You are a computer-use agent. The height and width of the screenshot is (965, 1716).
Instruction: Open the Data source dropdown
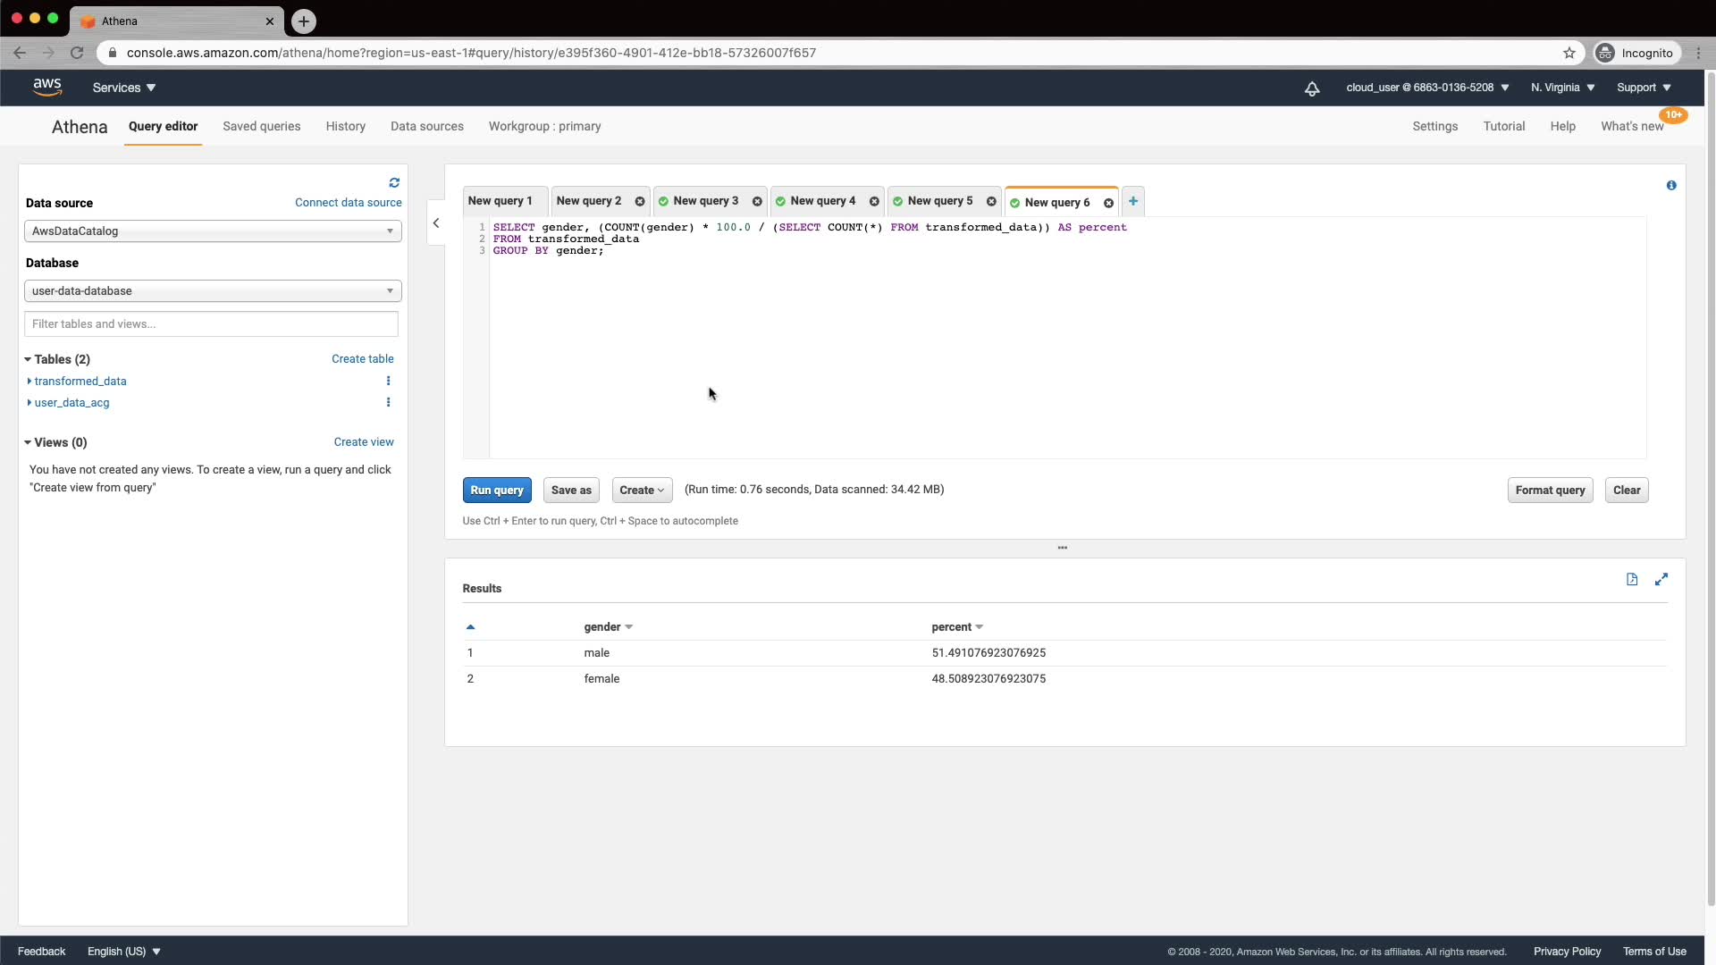click(213, 231)
